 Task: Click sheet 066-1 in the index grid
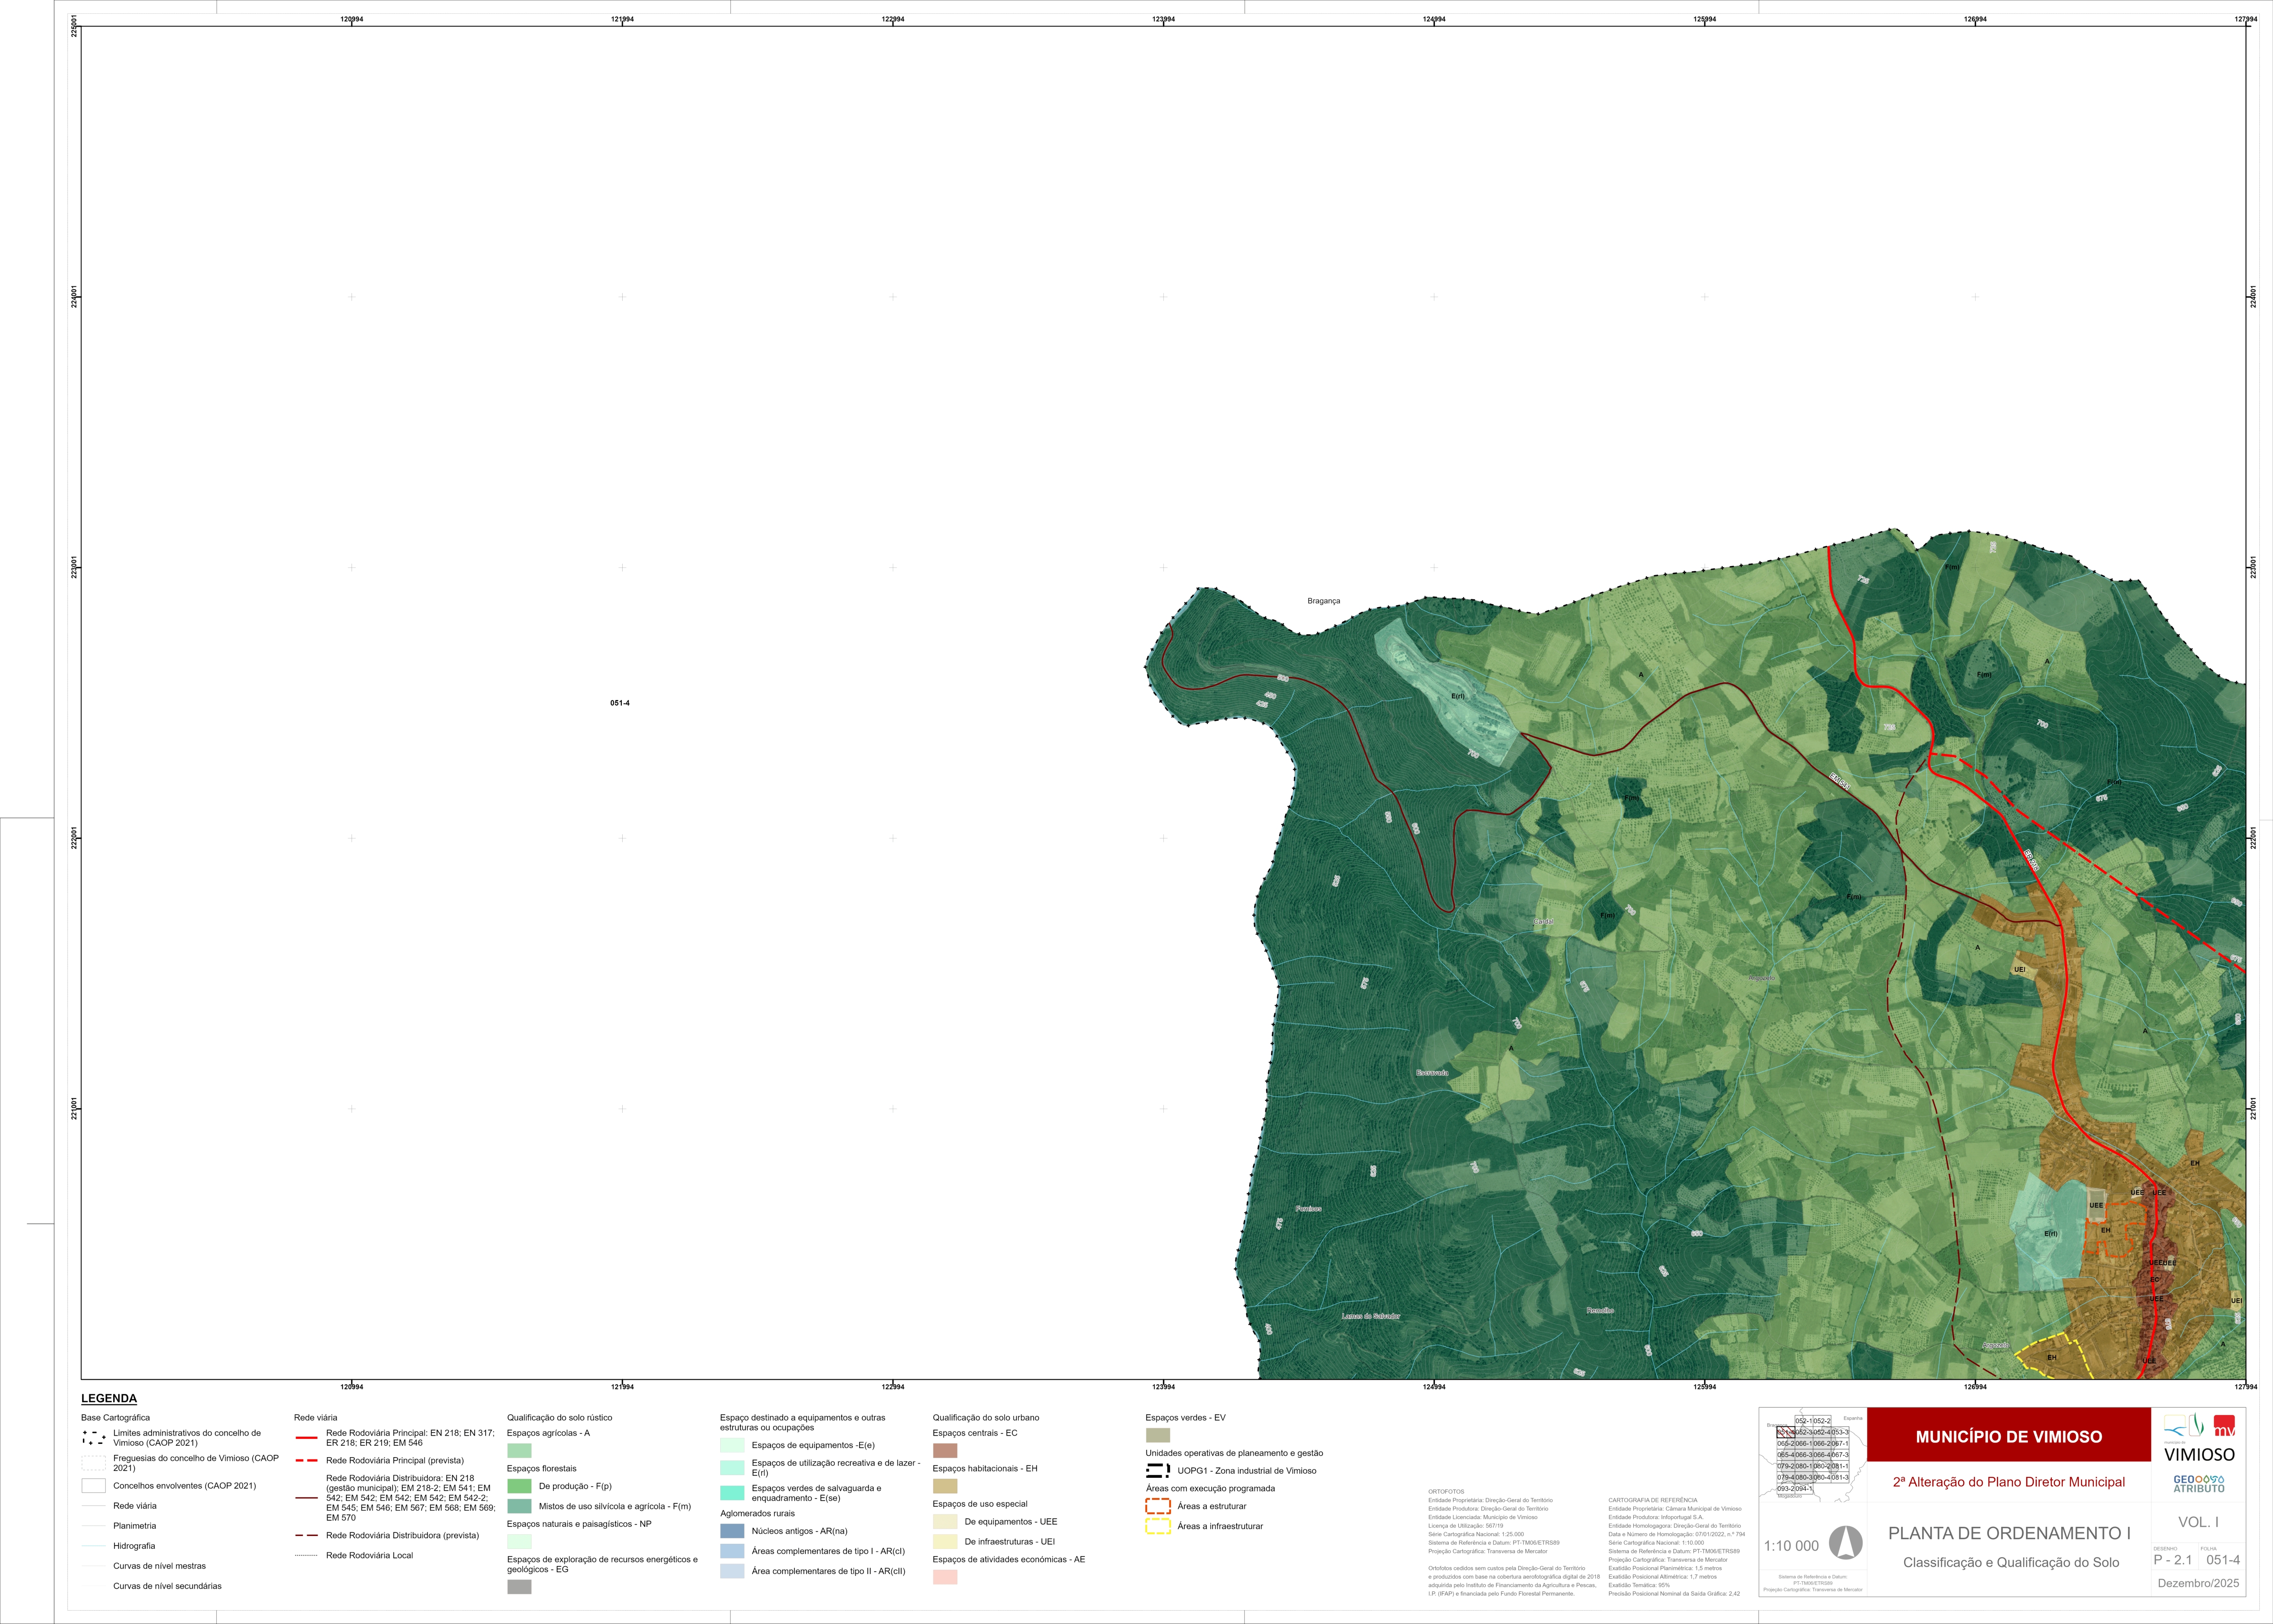pos(1804,1444)
